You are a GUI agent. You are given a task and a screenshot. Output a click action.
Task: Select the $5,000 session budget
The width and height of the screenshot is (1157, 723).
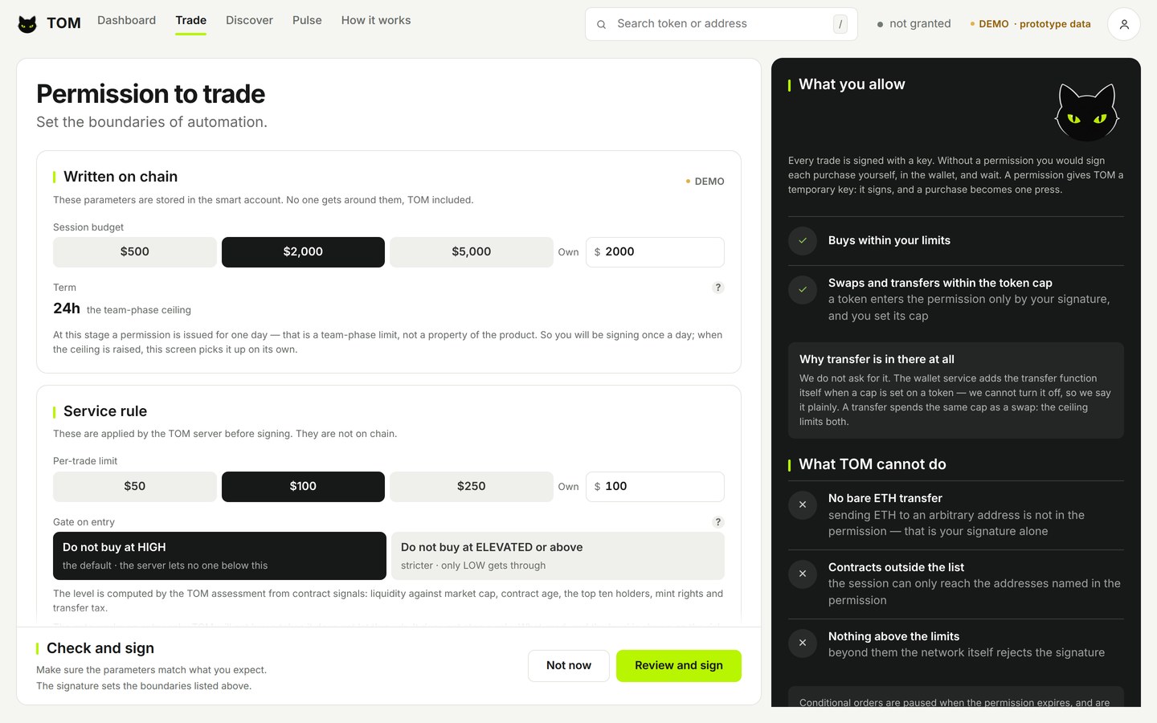[472, 252]
